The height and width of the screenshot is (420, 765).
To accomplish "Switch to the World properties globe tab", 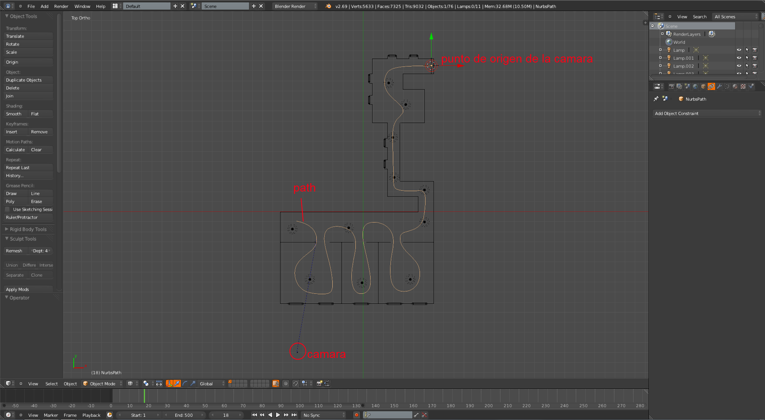I will click(x=695, y=86).
